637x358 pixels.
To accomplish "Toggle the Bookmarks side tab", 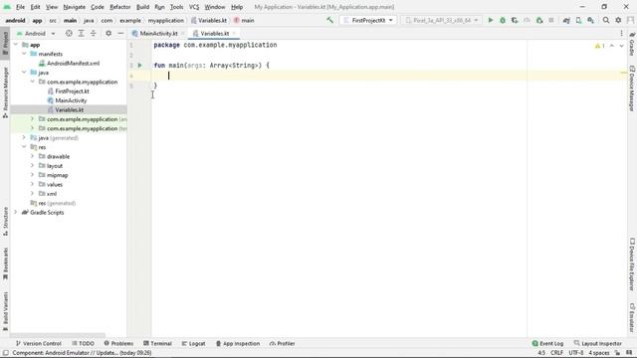I will (x=5, y=264).
